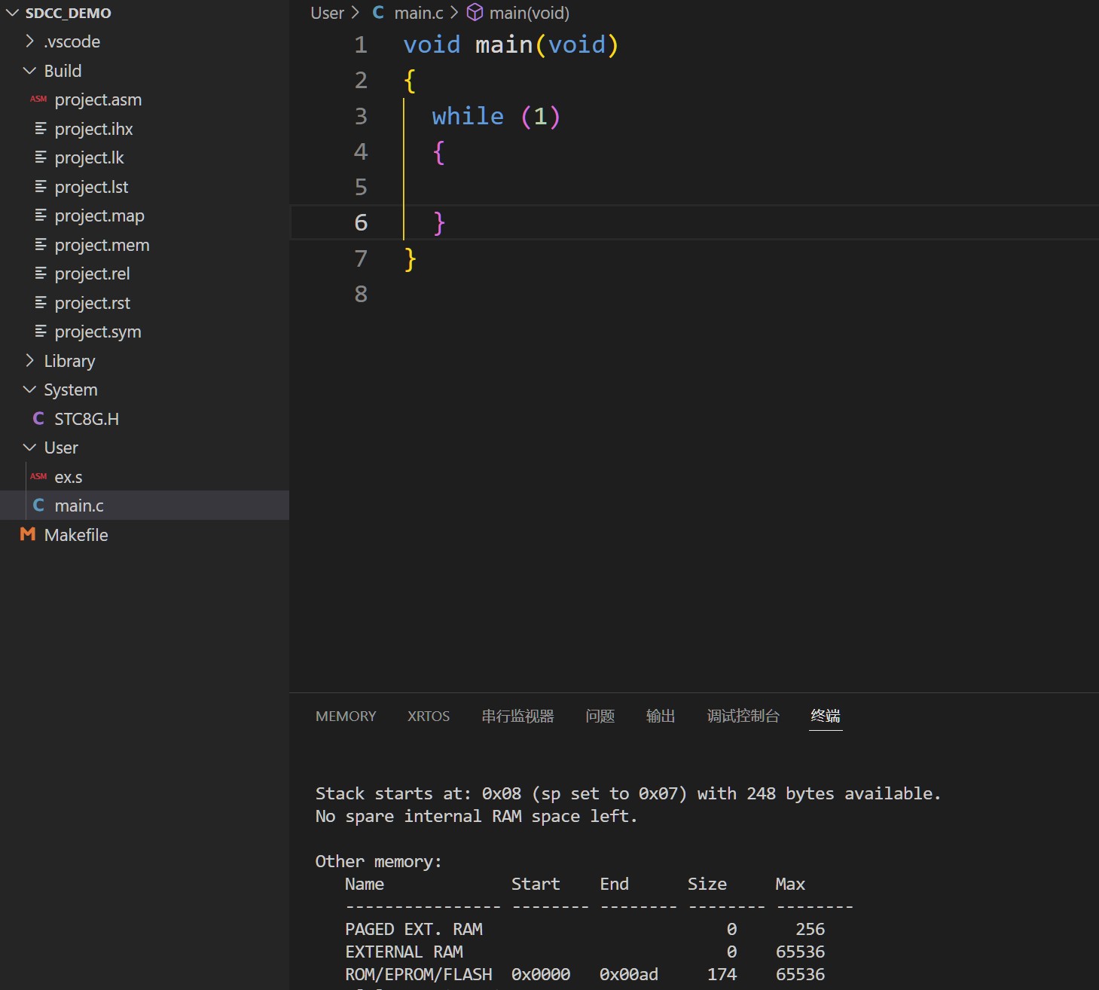Click the file icon beside project.rel
Screen dimensions: 1099x990
tap(41, 273)
